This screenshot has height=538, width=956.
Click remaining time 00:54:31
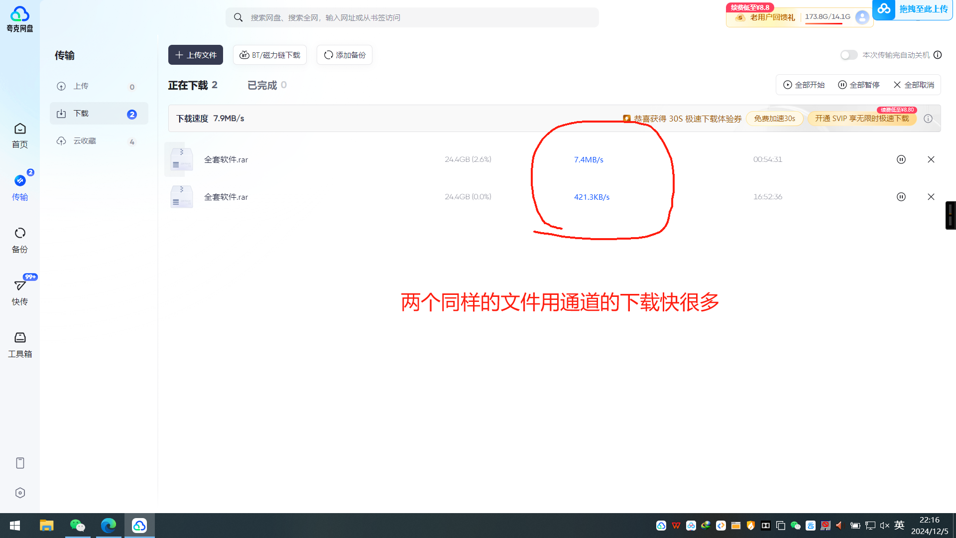coord(767,159)
